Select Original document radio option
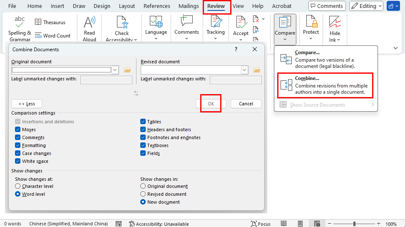This screenshot has height=227, width=405. [143, 186]
